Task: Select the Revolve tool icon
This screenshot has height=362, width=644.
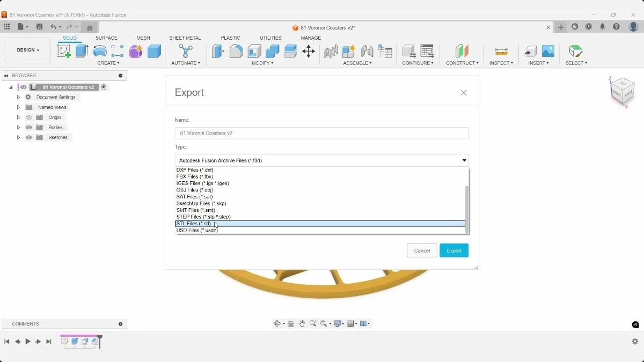Action: tap(100, 51)
